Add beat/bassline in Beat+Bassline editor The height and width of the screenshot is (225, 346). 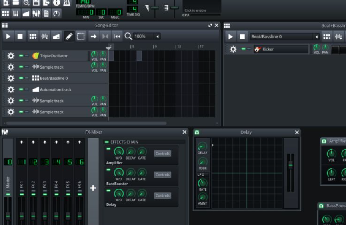pyautogui.click(x=326, y=37)
